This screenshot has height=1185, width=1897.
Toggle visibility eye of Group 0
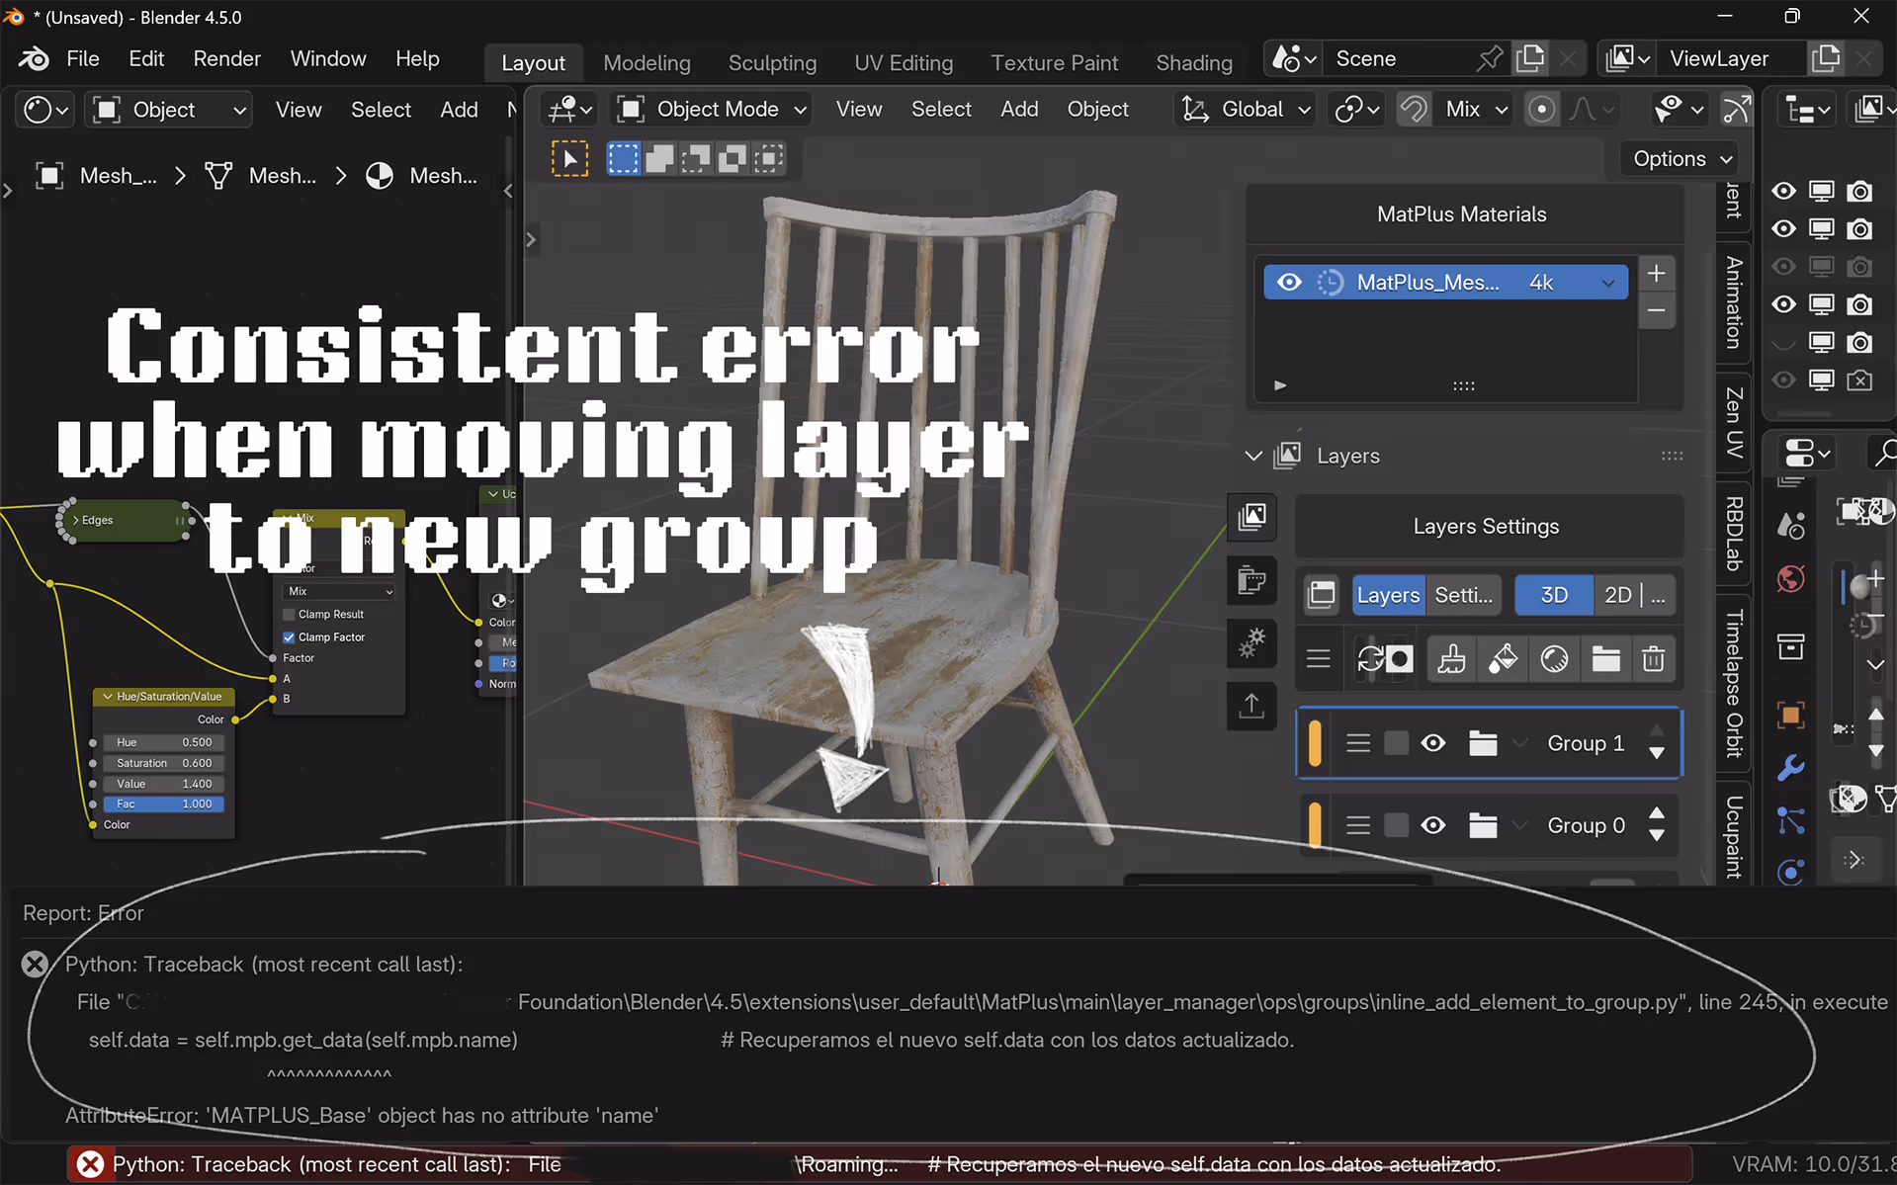[1433, 825]
